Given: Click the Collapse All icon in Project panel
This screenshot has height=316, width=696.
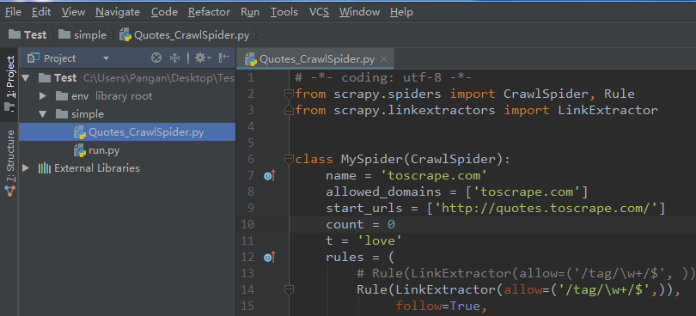Looking at the screenshot, I should (x=175, y=58).
